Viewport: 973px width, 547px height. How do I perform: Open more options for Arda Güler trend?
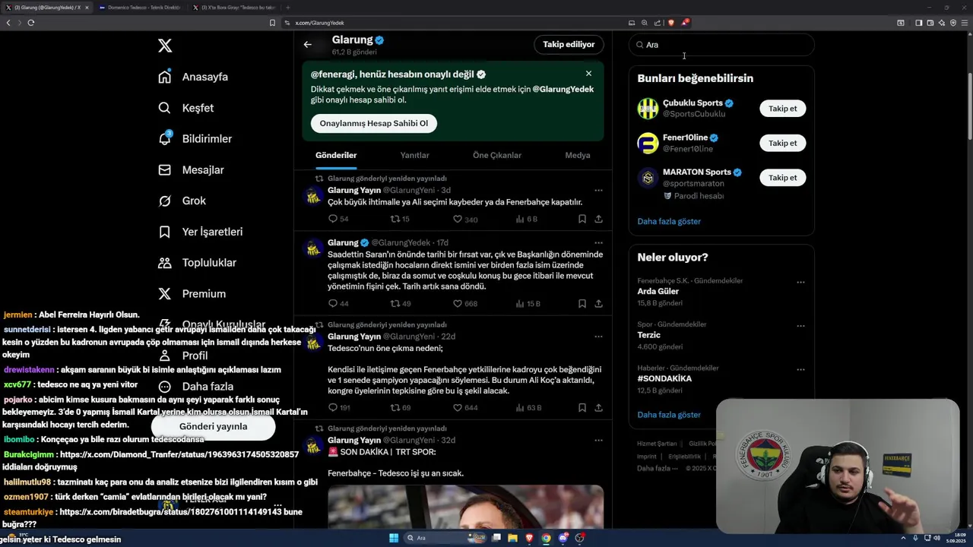[x=800, y=282]
